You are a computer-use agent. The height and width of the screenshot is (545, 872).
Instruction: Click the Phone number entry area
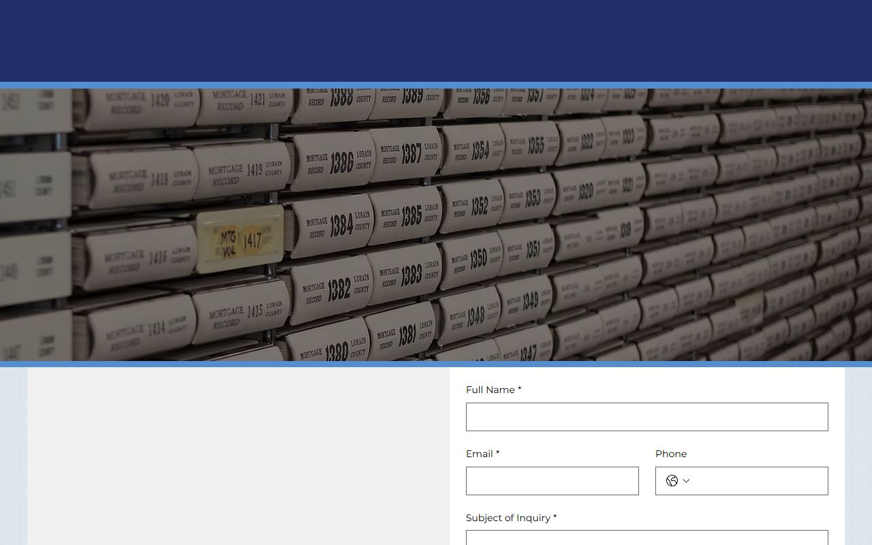(x=760, y=481)
